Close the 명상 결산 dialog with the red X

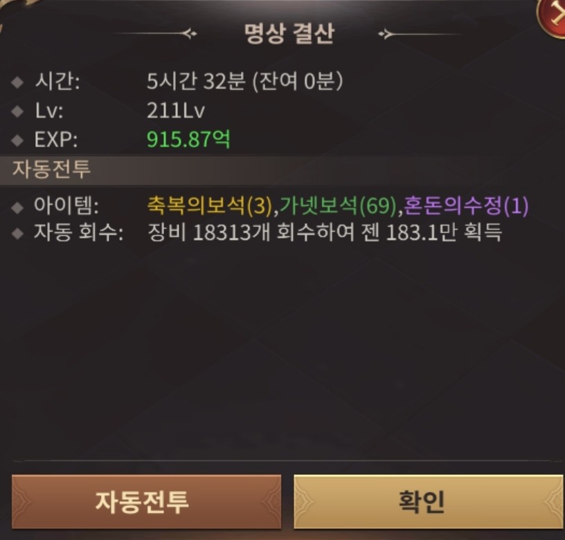[x=553, y=16]
